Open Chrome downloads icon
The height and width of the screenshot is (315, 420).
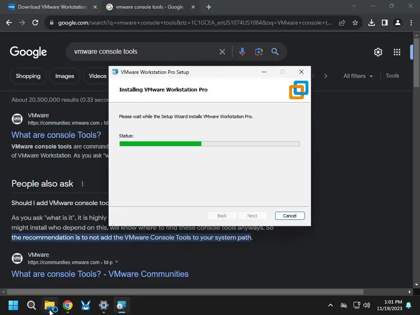click(x=371, y=23)
